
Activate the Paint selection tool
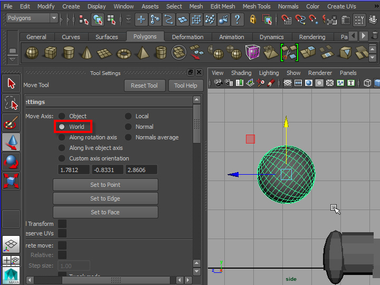tap(11, 122)
